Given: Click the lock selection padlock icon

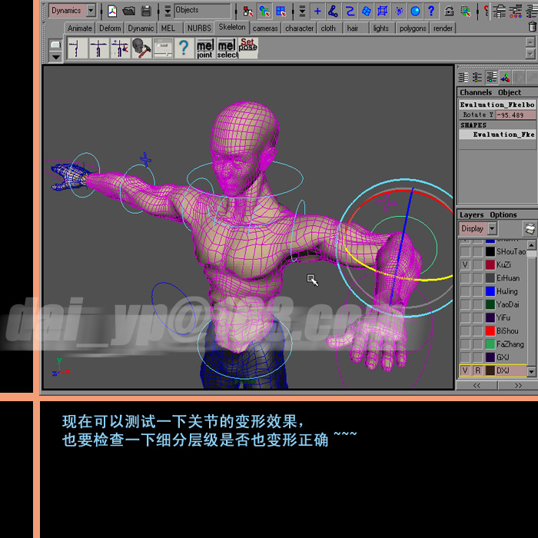Looking at the screenshot, I should coord(449,11).
